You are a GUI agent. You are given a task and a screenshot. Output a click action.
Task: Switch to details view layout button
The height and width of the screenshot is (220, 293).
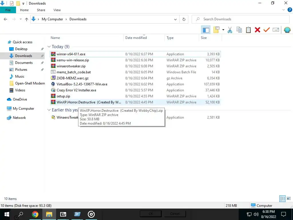tap(282, 199)
